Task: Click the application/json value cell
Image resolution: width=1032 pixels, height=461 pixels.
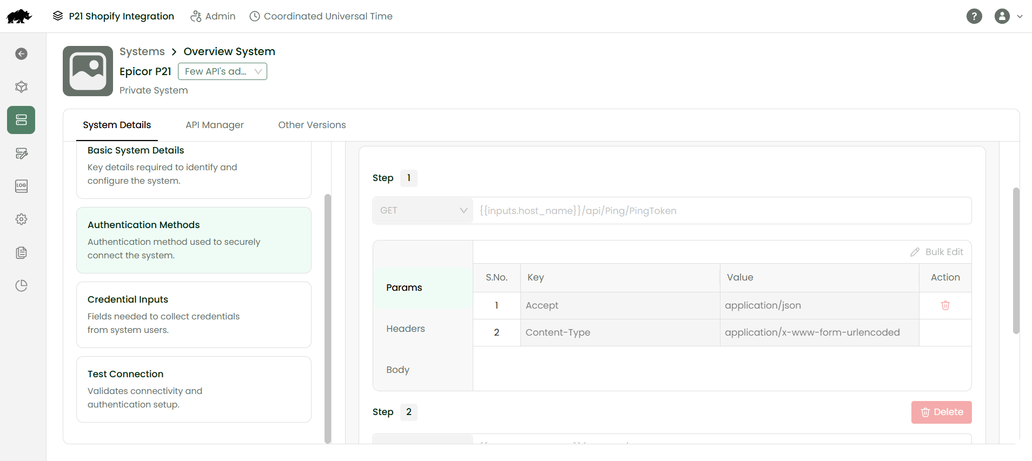Action: pos(819,305)
